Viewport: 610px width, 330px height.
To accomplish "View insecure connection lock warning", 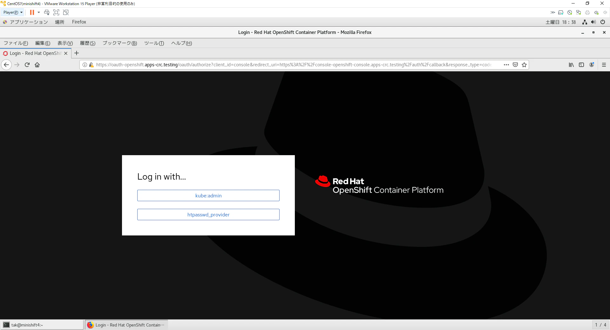I will [x=91, y=65].
